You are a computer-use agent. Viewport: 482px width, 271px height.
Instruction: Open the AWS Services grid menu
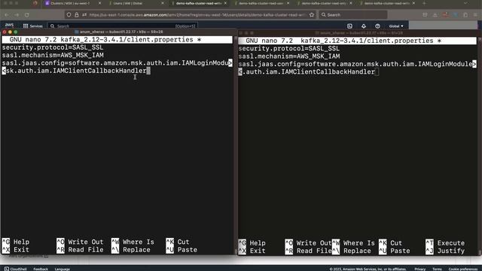pos(32,26)
